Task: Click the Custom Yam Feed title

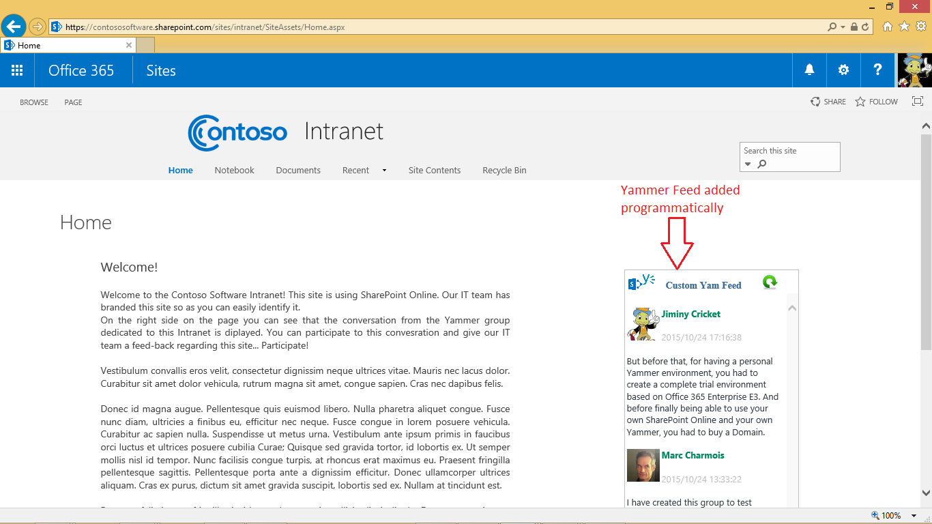Action: (x=703, y=285)
